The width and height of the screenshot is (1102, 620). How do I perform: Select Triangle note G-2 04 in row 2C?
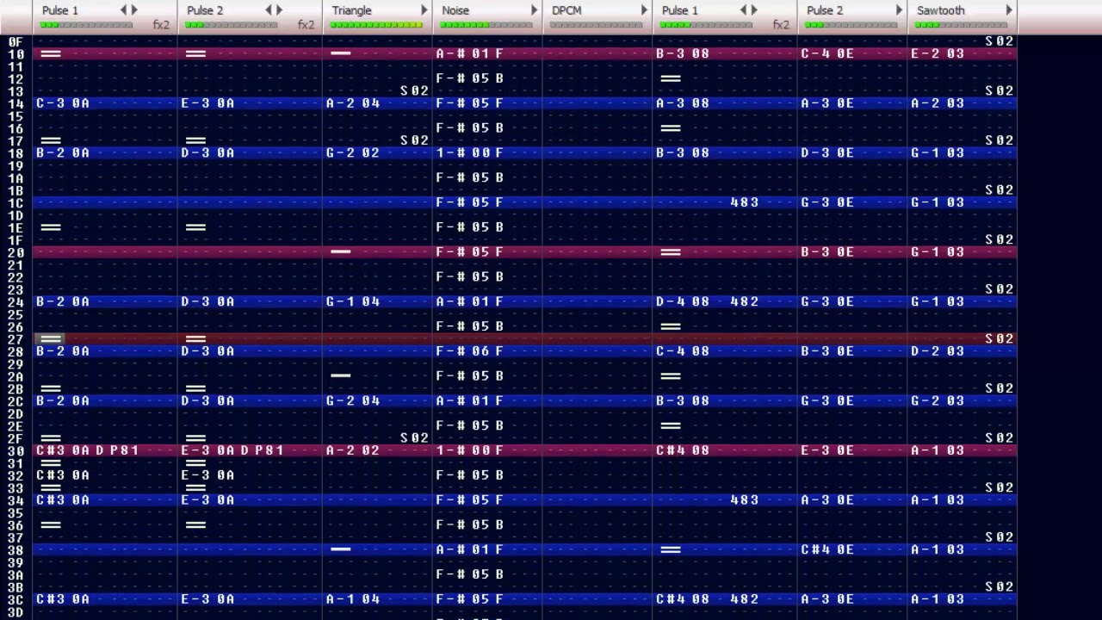[353, 400]
